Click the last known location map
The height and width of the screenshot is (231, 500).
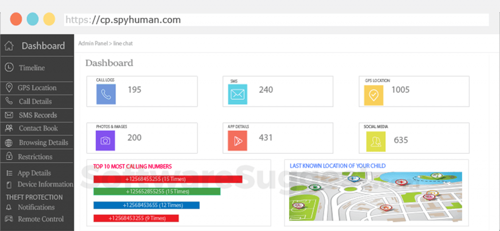coord(376,195)
